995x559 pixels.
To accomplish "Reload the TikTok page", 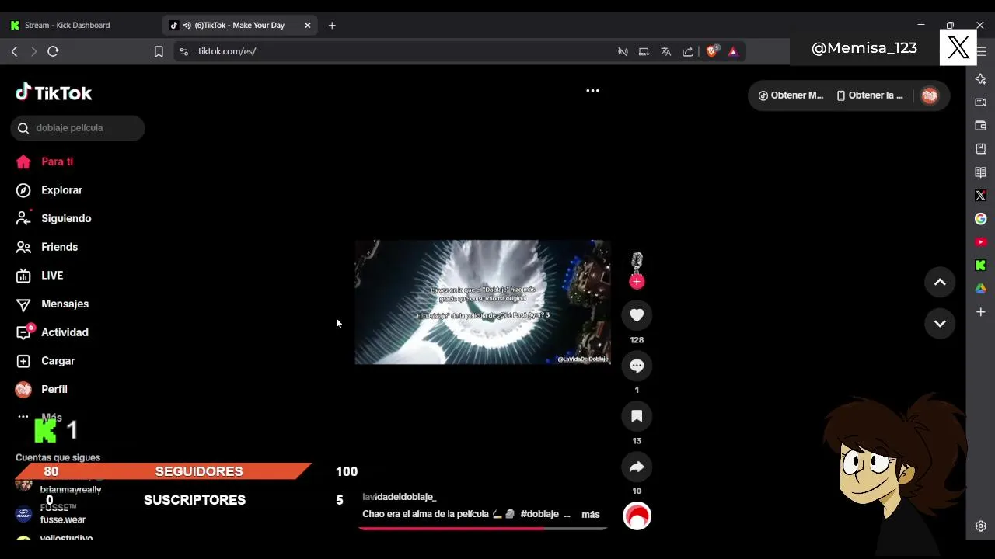I will pos(53,51).
